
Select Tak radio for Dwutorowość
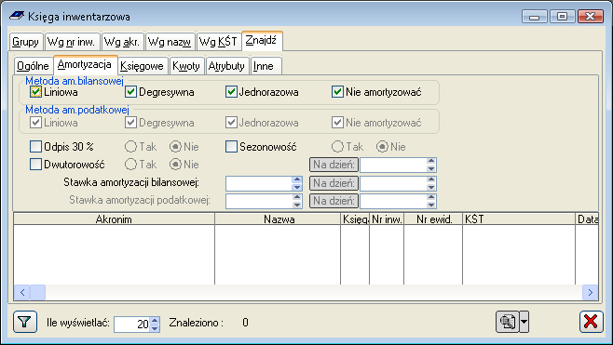(130, 165)
